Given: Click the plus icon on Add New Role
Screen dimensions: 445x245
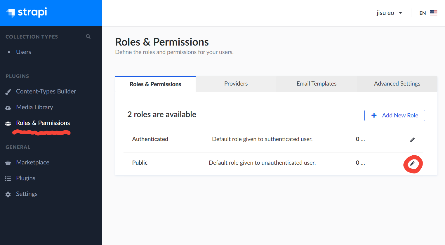Looking at the screenshot, I should 374,115.
